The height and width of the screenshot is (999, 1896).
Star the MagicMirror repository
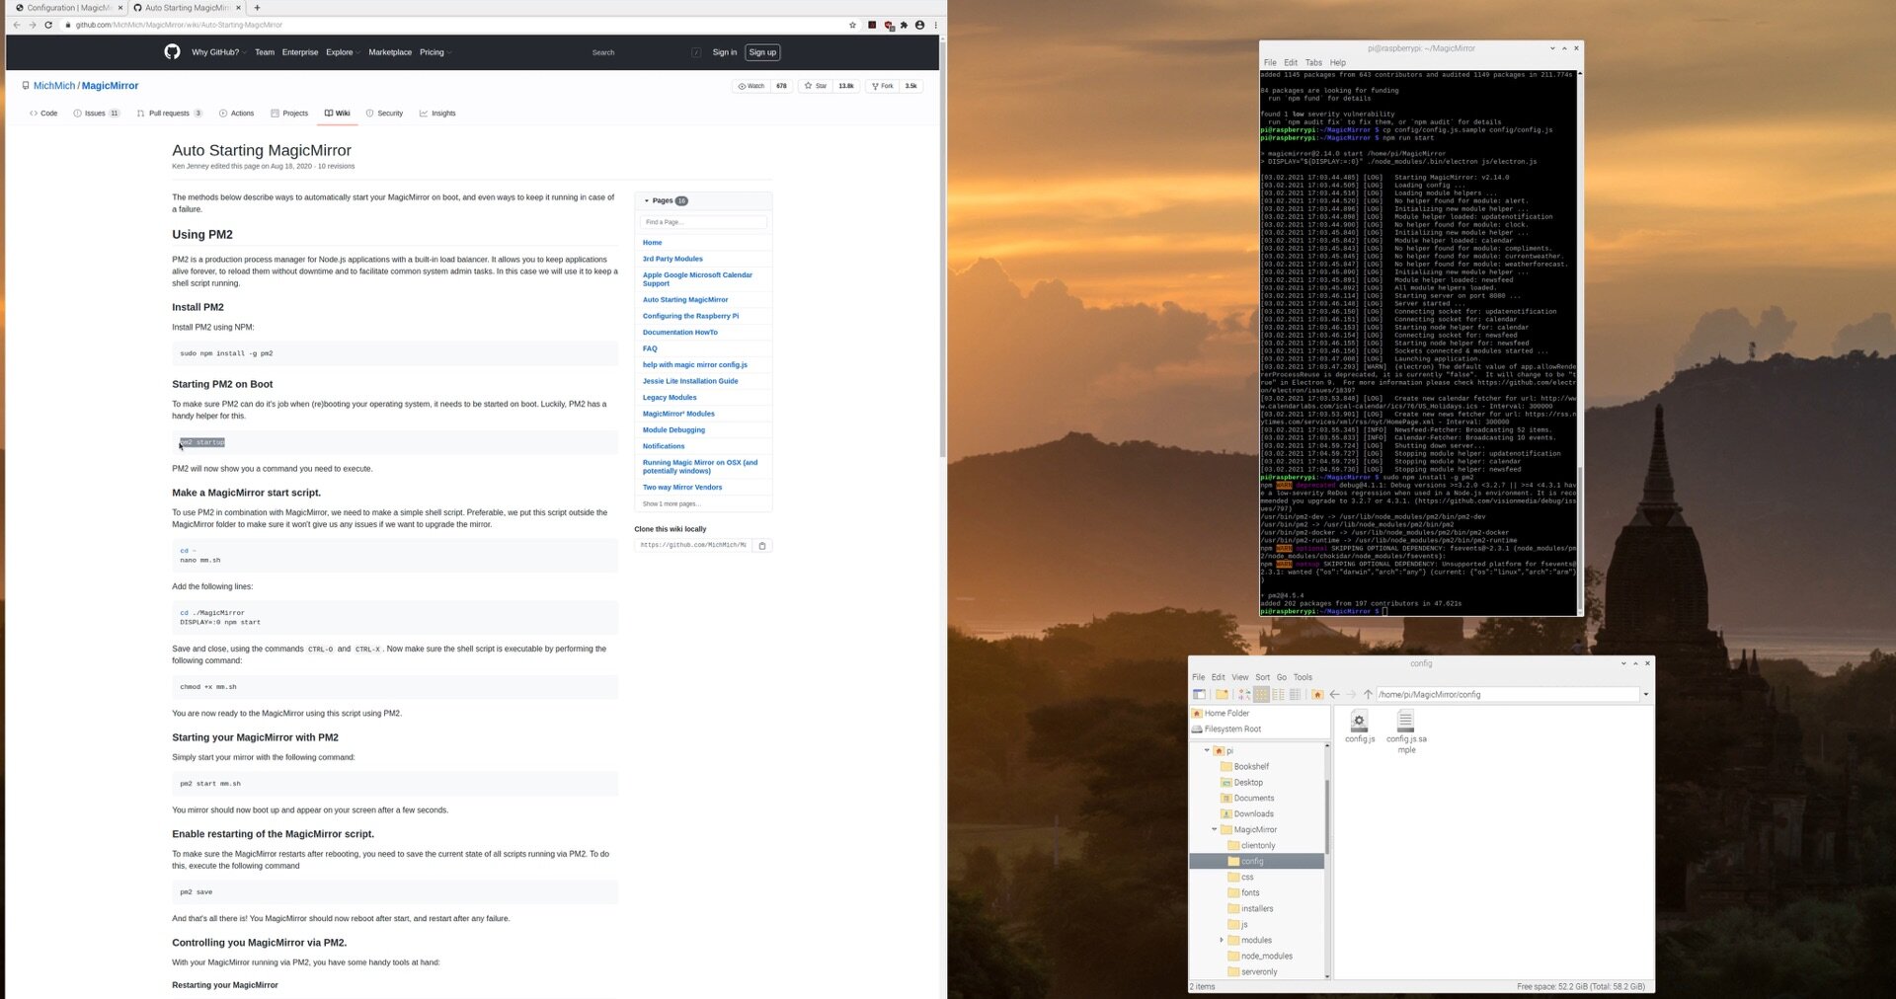[x=816, y=86]
